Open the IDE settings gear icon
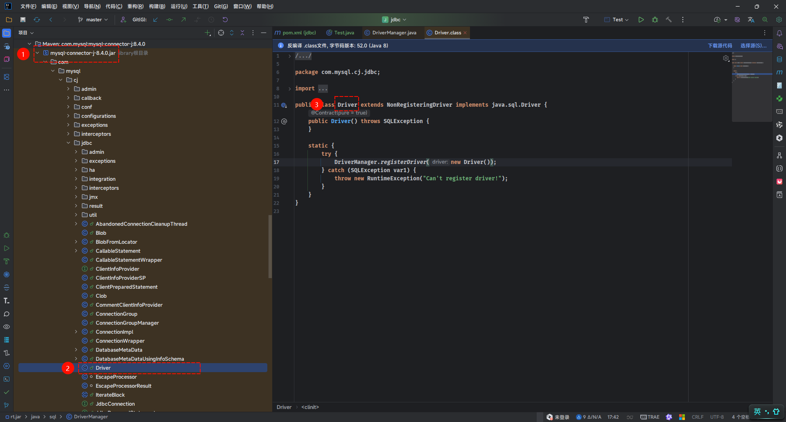Viewport: 786px width, 422px height. tap(779, 20)
